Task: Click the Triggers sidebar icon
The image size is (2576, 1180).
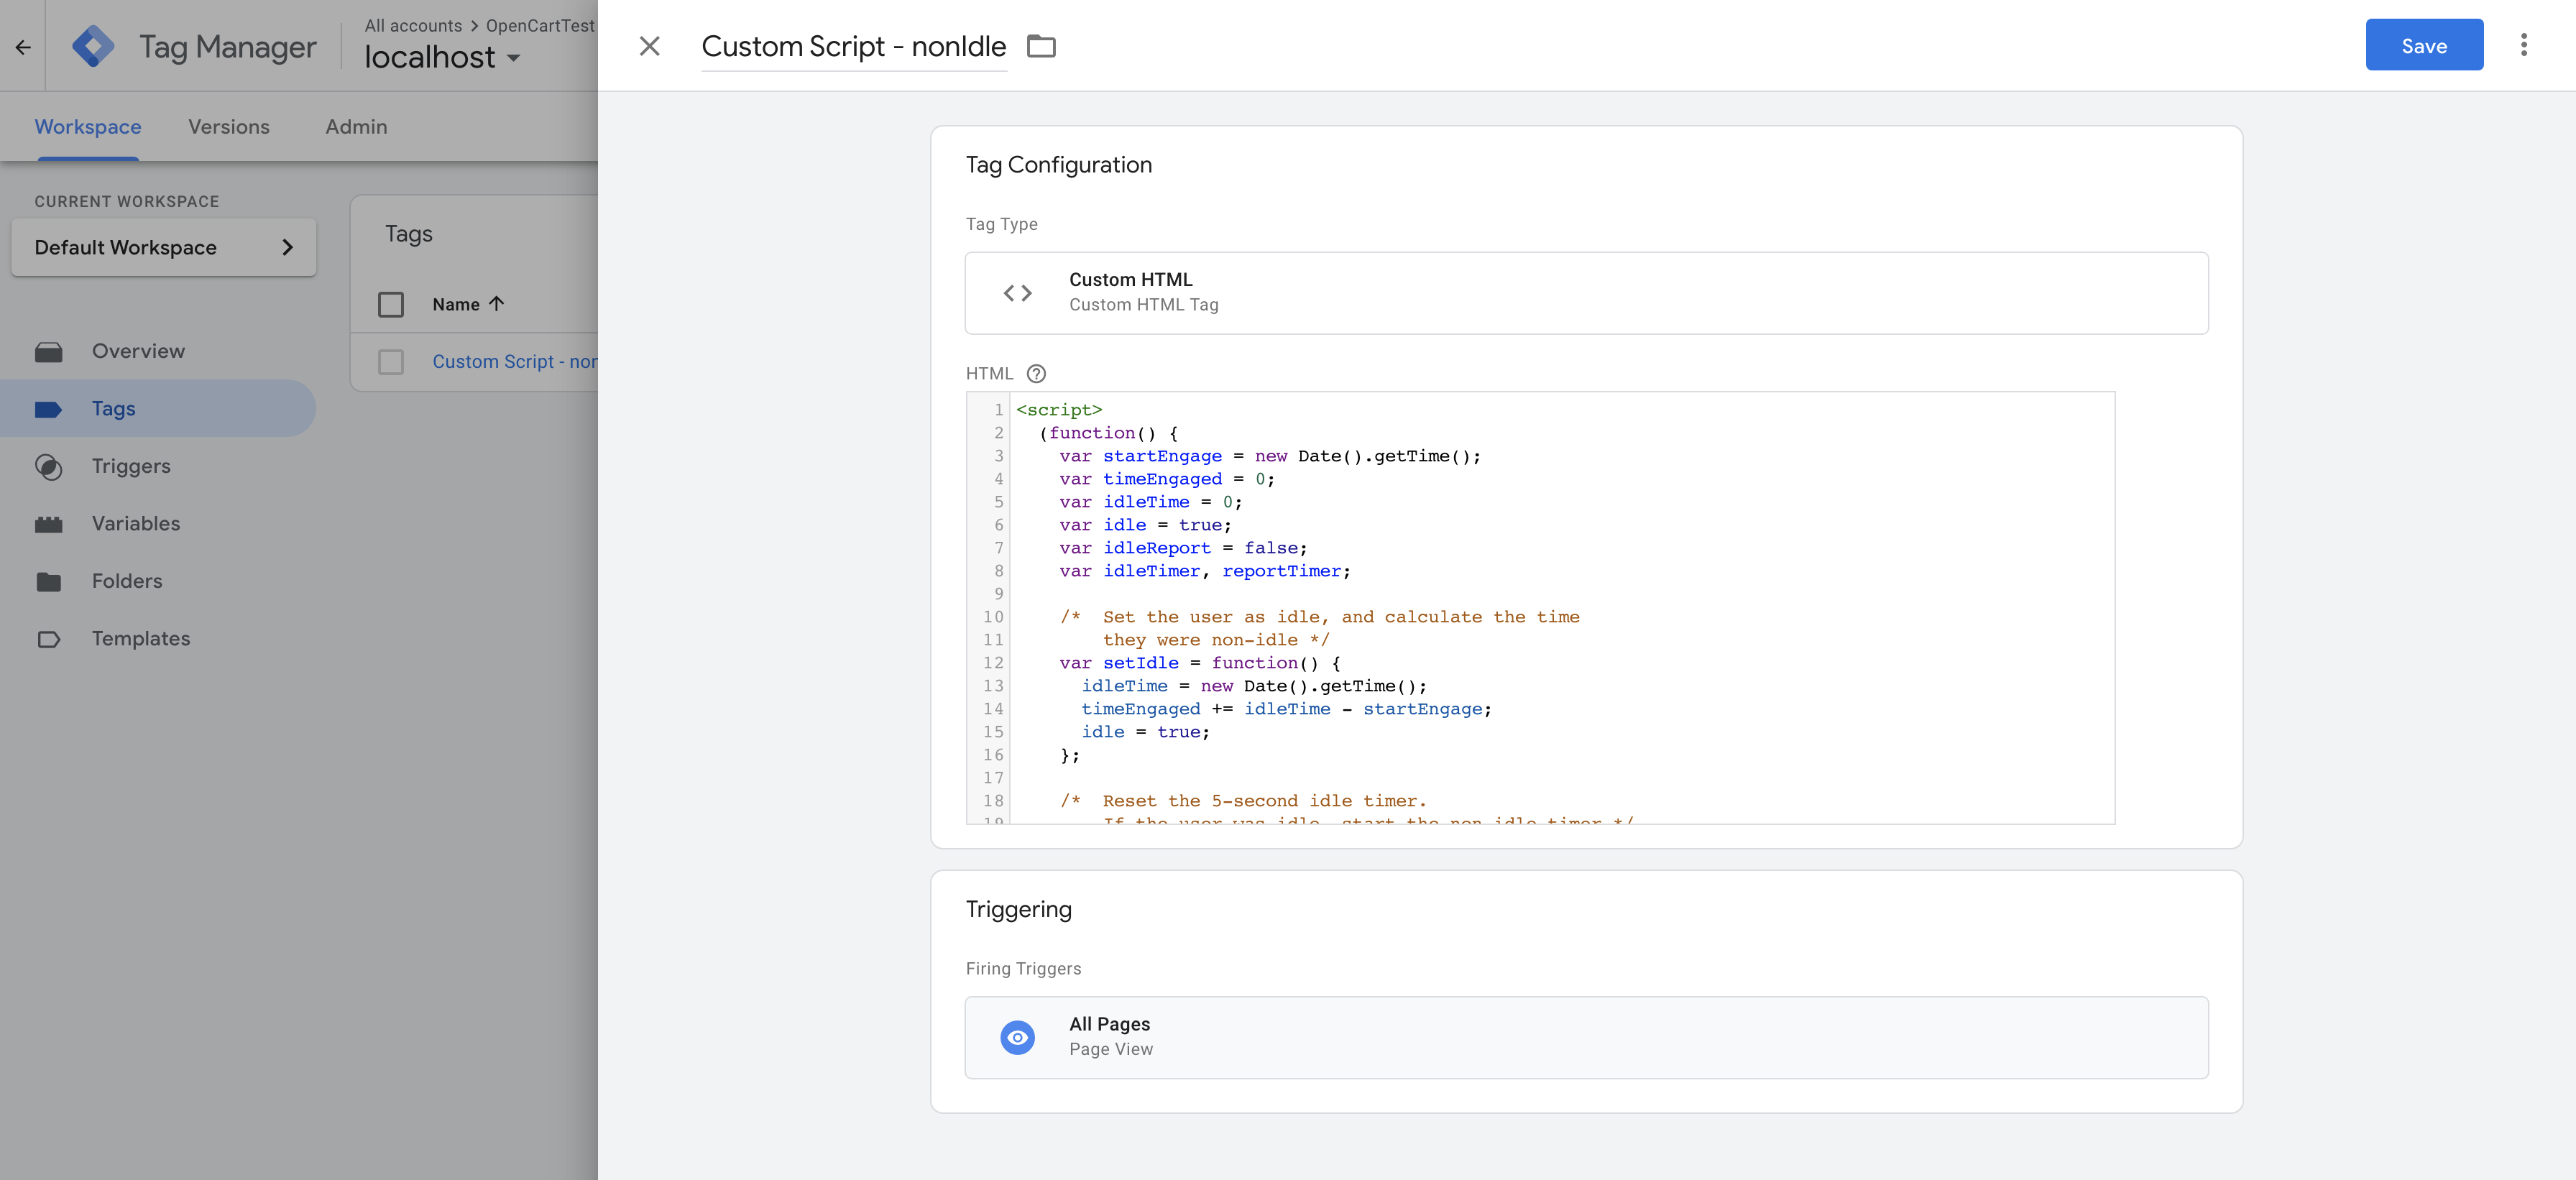Action: (48, 467)
